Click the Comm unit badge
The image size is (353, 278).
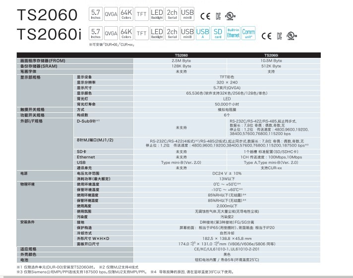(x=248, y=33)
